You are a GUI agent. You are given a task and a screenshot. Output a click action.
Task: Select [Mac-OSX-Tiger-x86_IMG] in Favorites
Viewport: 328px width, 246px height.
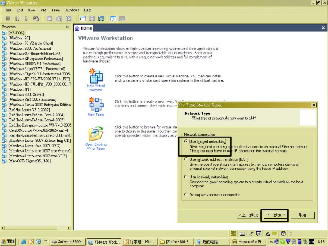point(29,161)
